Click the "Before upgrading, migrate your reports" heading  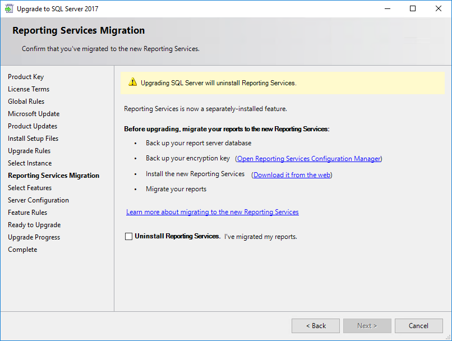click(x=227, y=129)
